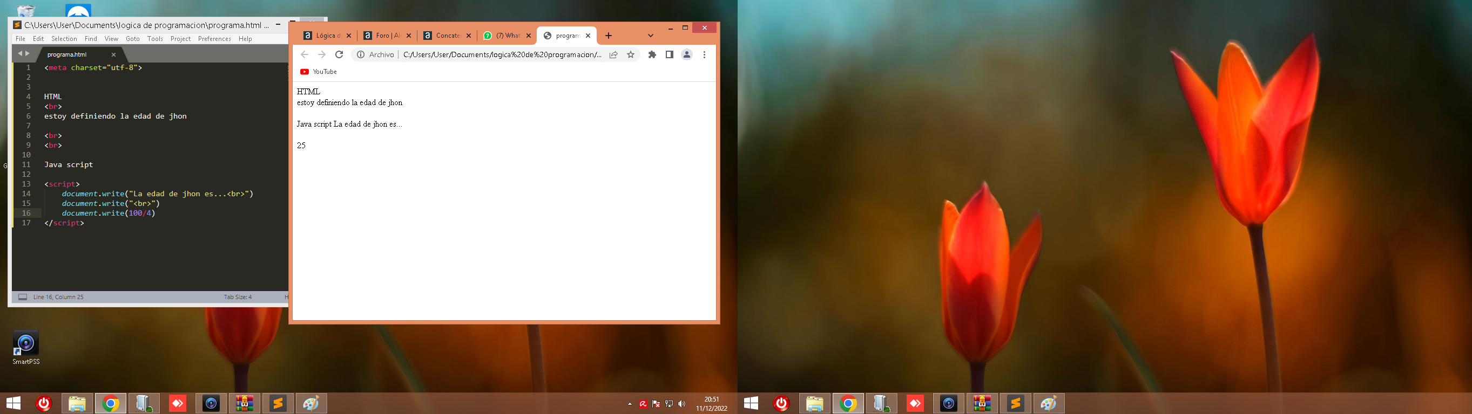The image size is (1472, 414).
Task: Open the YouTube bookmark
Action: tap(318, 72)
